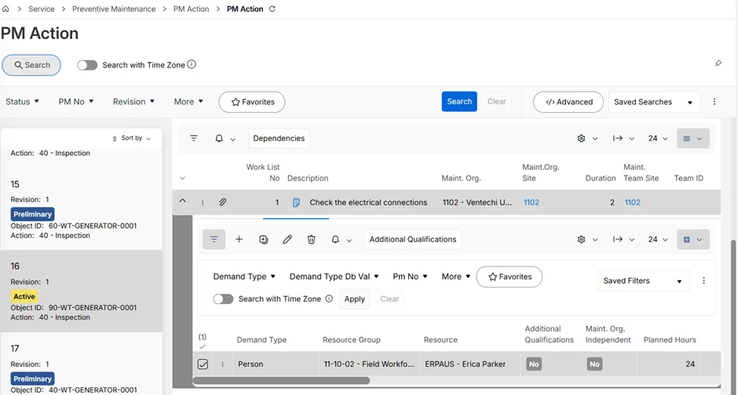Expand all rows via header chevron
The height and width of the screenshot is (395, 738).
[x=183, y=178]
